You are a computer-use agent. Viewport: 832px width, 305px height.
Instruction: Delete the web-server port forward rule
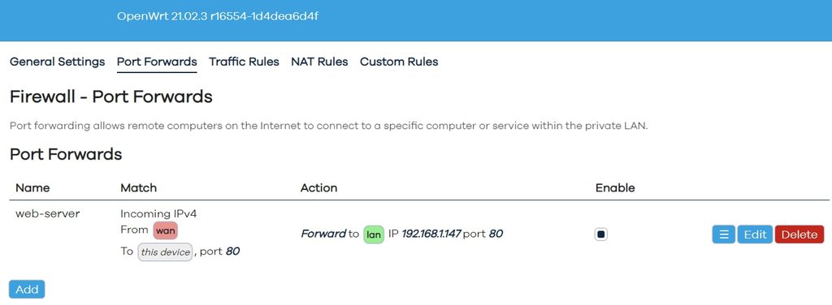799,234
